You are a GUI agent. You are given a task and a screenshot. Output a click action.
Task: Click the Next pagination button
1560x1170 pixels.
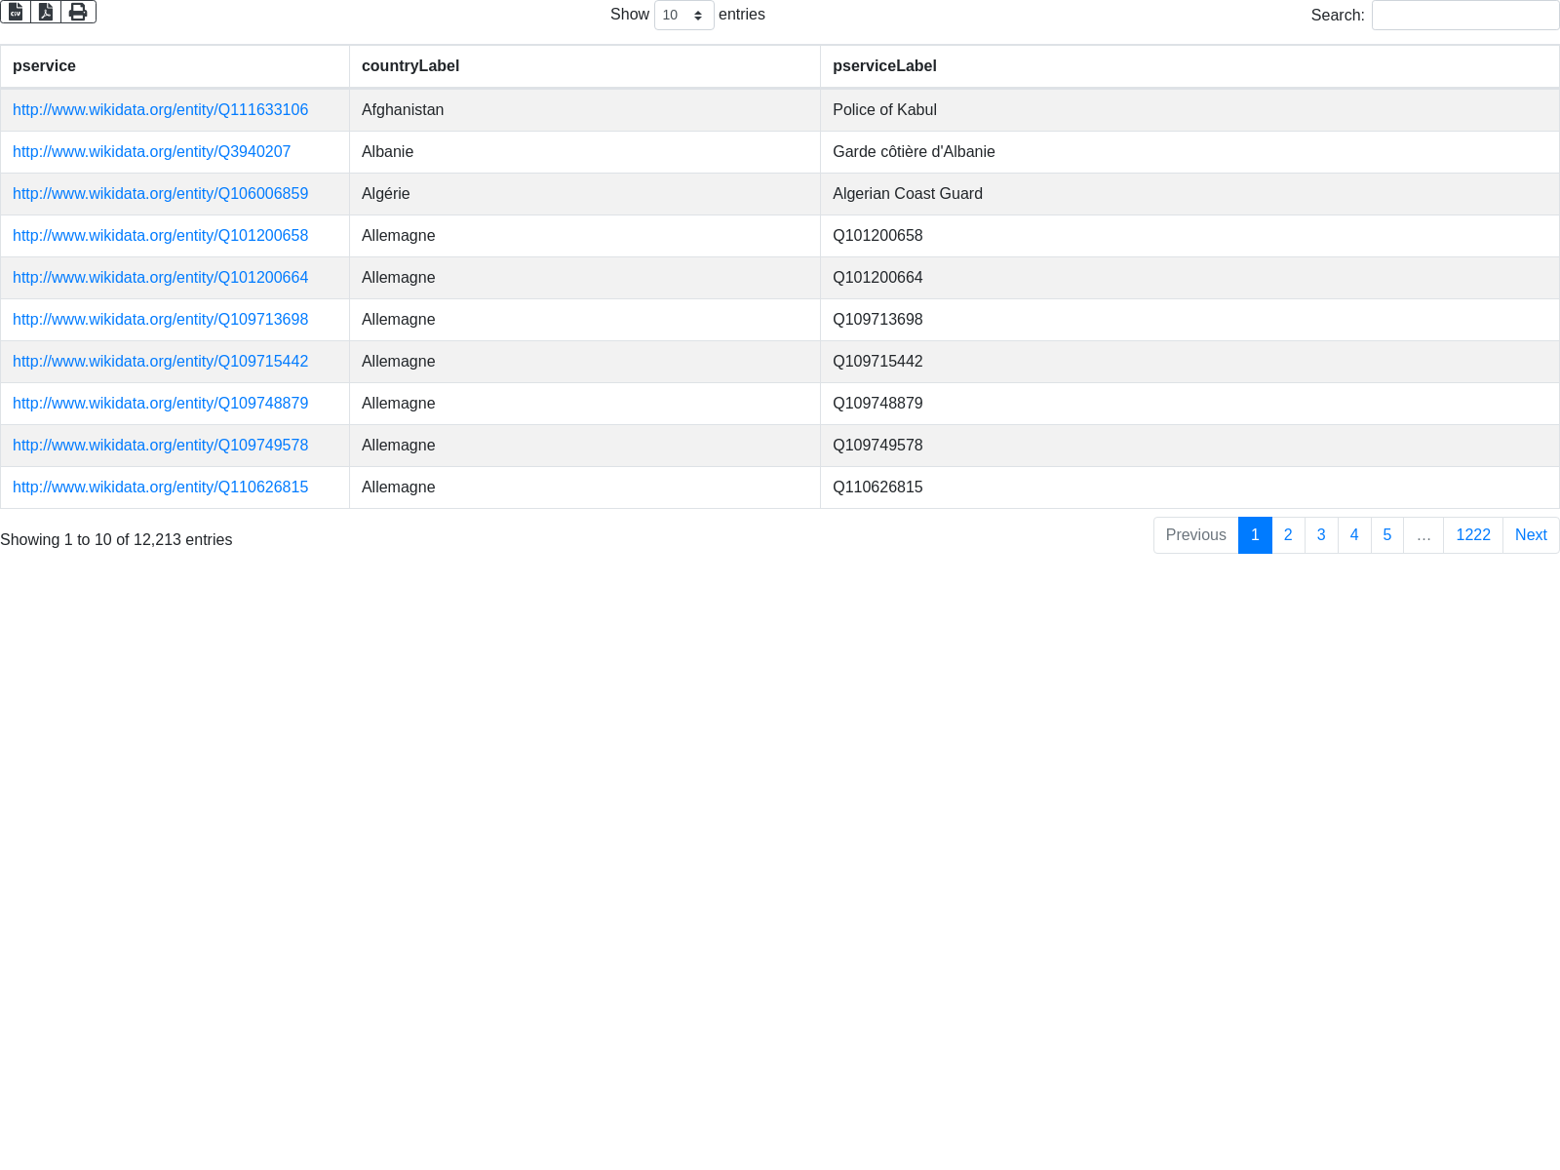point(1530,535)
